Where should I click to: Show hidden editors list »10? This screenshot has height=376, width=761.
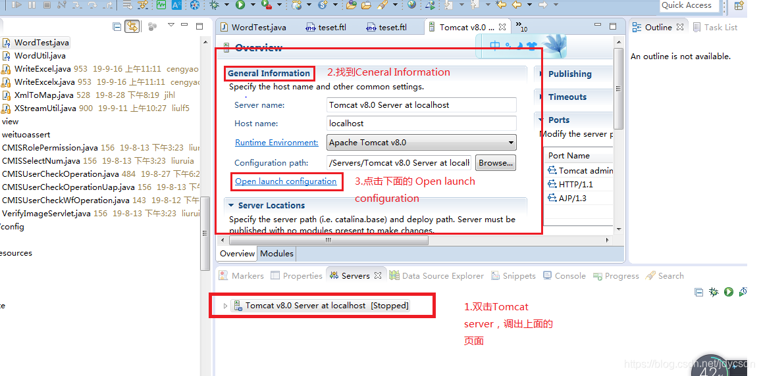click(521, 26)
